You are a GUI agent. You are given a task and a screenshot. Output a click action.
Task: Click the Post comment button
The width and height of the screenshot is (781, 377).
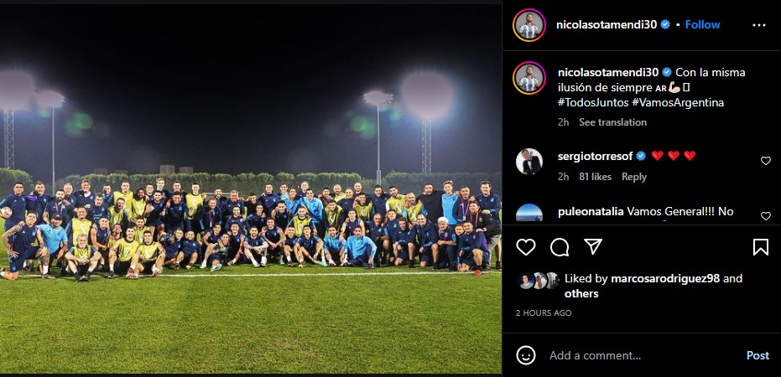click(758, 355)
